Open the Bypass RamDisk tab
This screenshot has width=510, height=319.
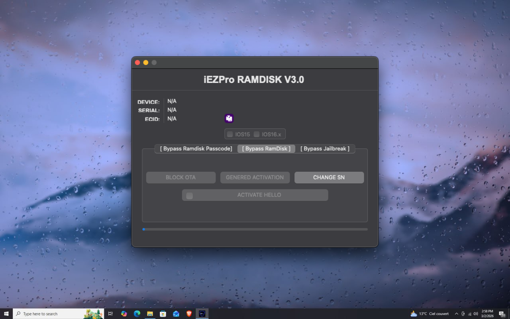click(x=266, y=148)
